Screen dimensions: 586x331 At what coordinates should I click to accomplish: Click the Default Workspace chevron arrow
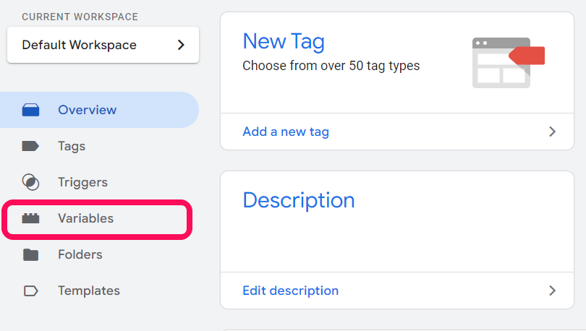point(181,45)
